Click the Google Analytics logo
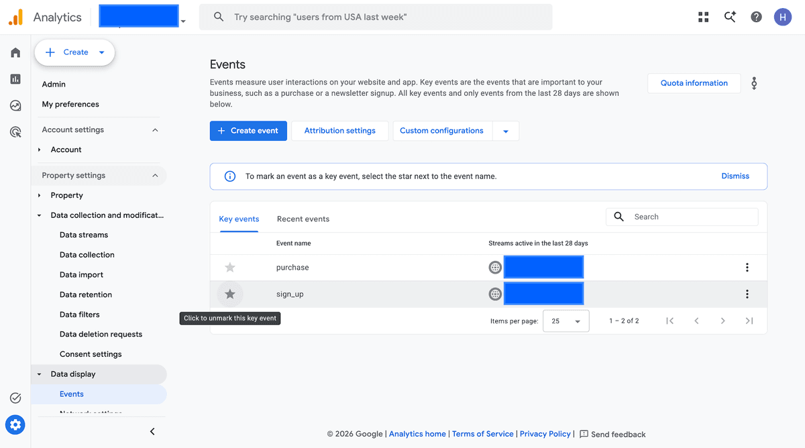Screen dimensions: 805x448 [x=15, y=17]
